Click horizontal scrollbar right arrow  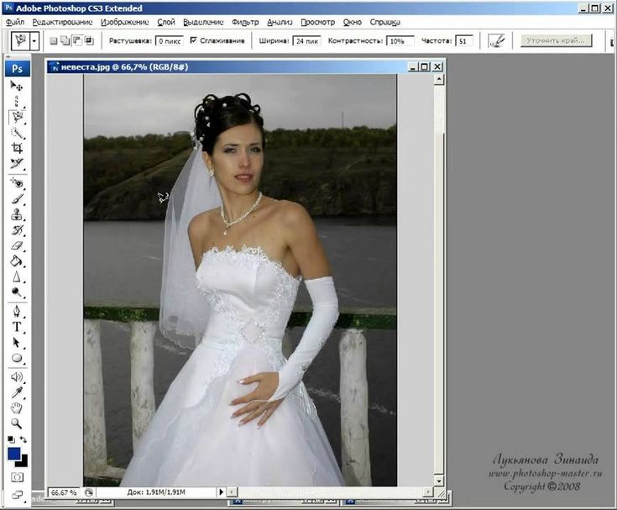[x=428, y=492]
